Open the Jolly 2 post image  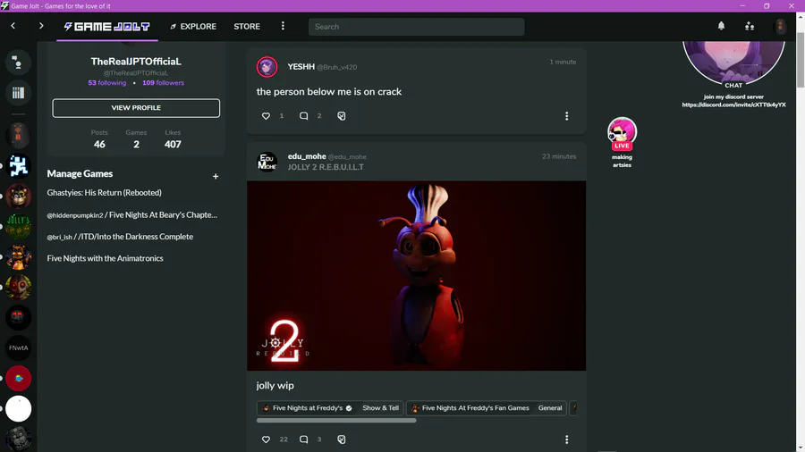(416, 276)
